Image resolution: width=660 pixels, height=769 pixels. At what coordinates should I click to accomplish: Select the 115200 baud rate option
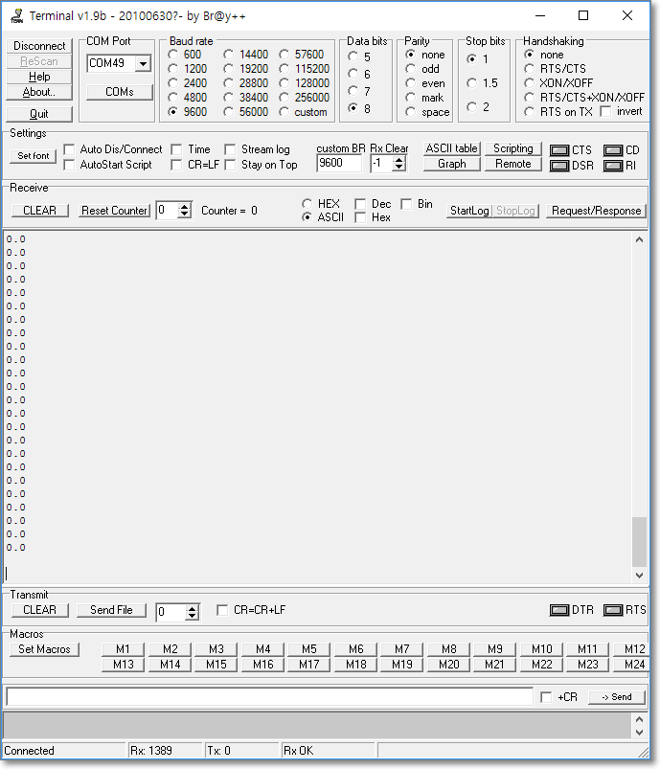(285, 69)
